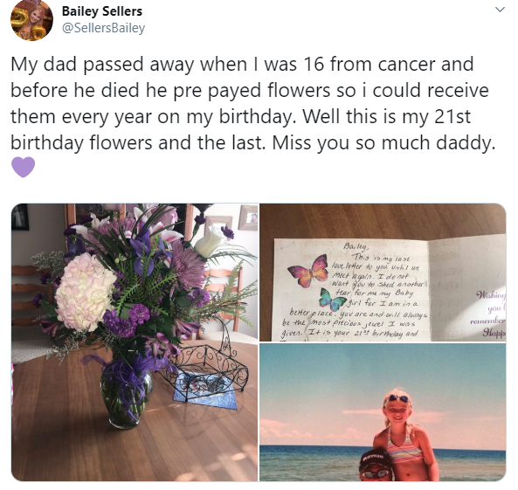Select the tweet text starting "My dad passed"
The image size is (518, 490).
click(x=253, y=103)
